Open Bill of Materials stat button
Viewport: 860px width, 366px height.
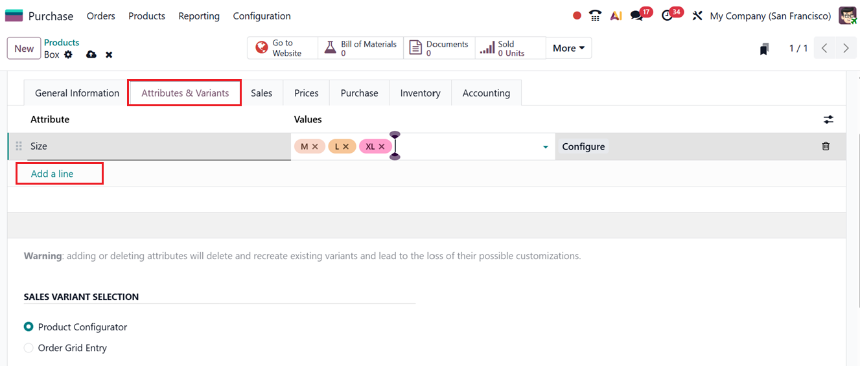360,48
